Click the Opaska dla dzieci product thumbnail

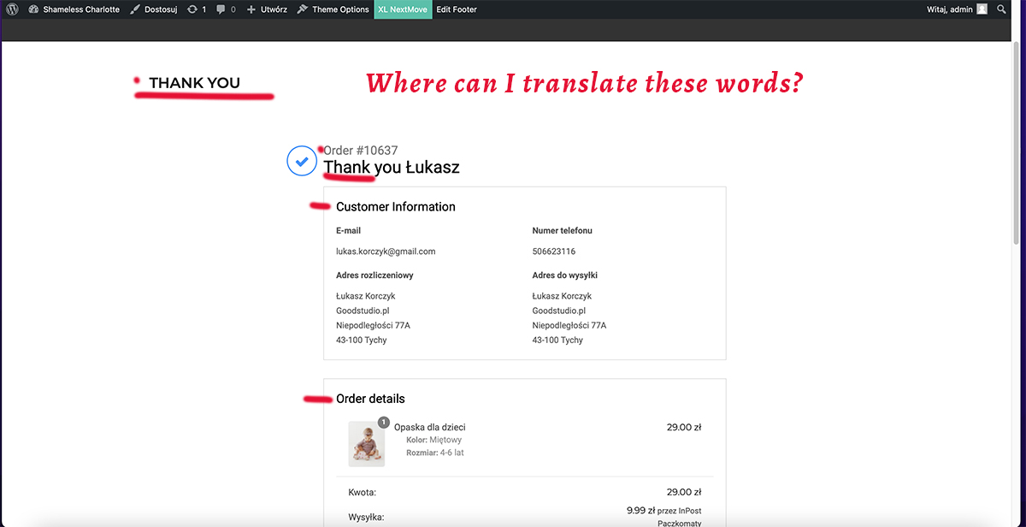[x=367, y=444]
